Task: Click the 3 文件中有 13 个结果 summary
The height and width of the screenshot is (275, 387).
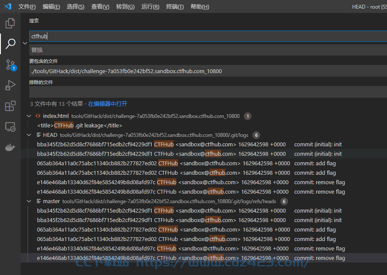Action: pos(56,104)
